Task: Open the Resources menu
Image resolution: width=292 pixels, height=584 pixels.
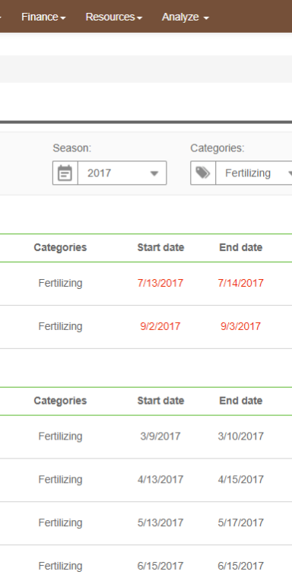Action: 114,17
